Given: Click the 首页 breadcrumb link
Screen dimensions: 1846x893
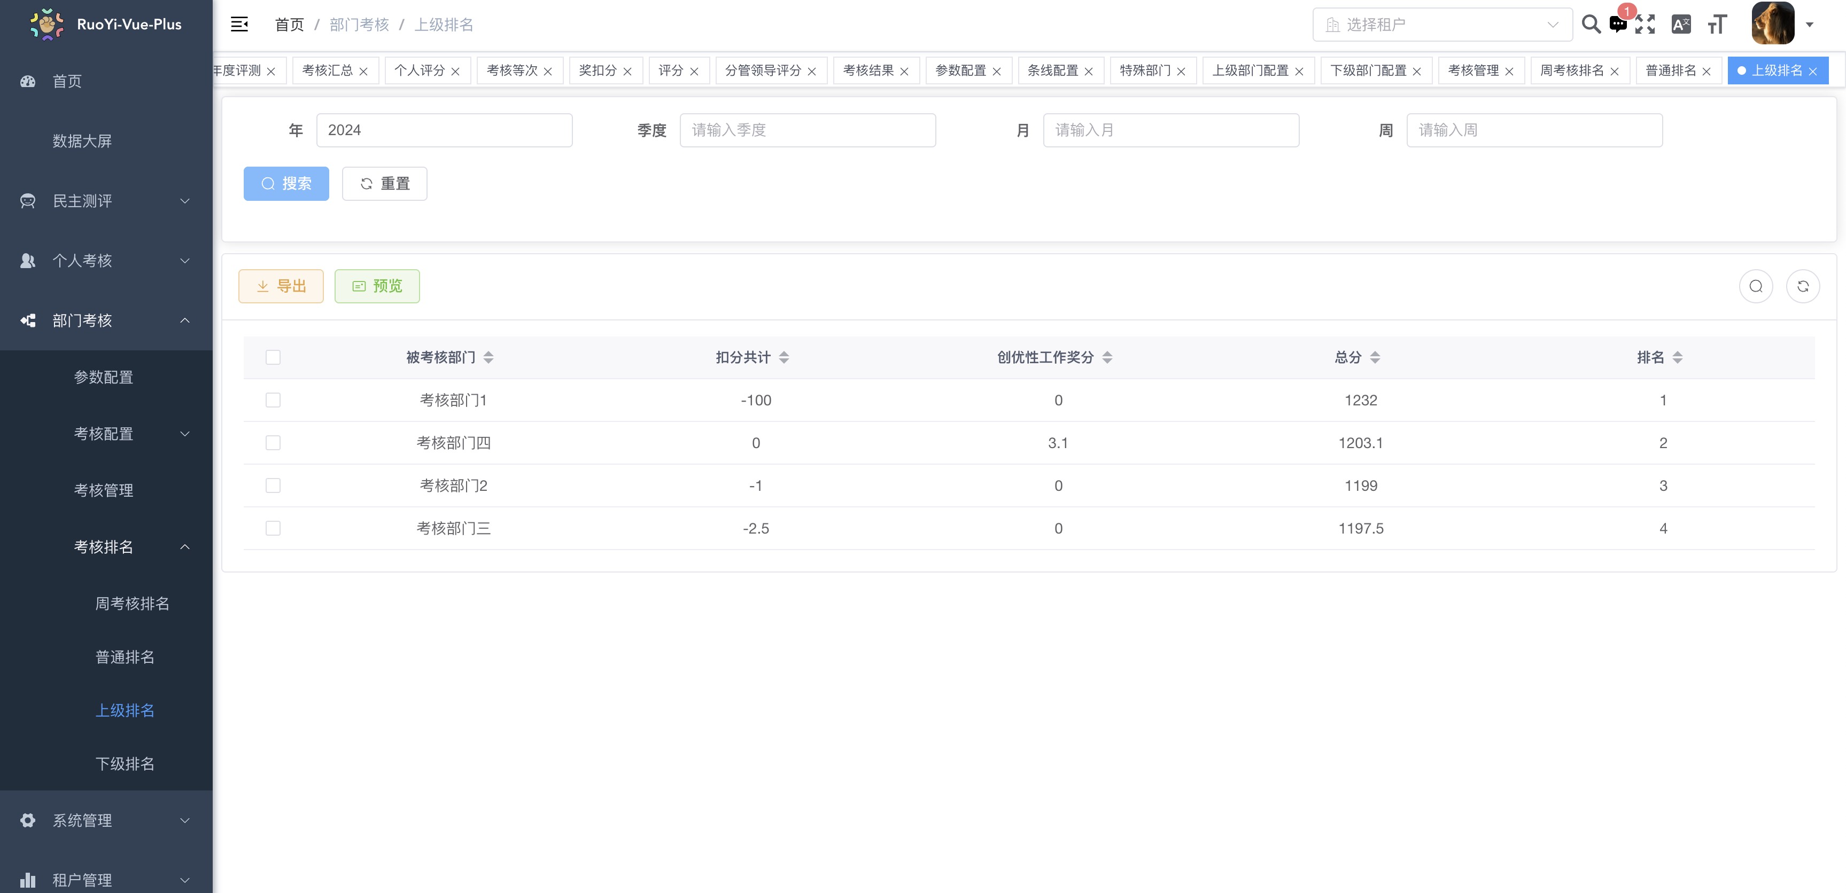Looking at the screenshot, I should point(290,25).
